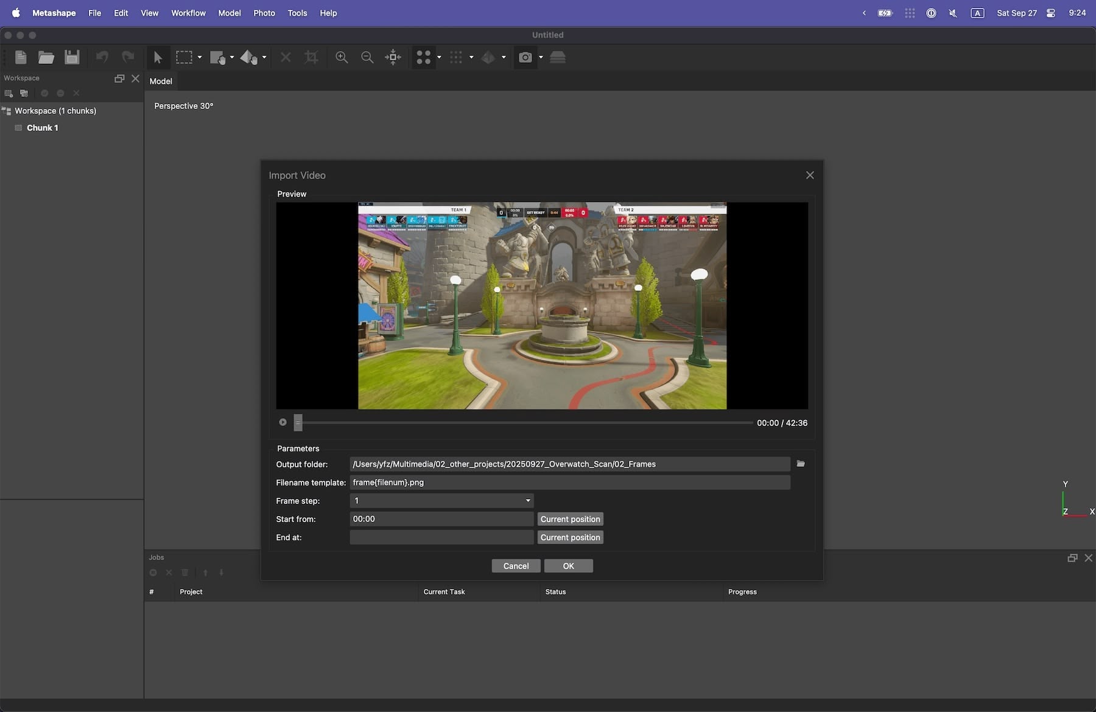Set End at to Current position
Viewport: 1096px width, 712px height.
point(570,537)
